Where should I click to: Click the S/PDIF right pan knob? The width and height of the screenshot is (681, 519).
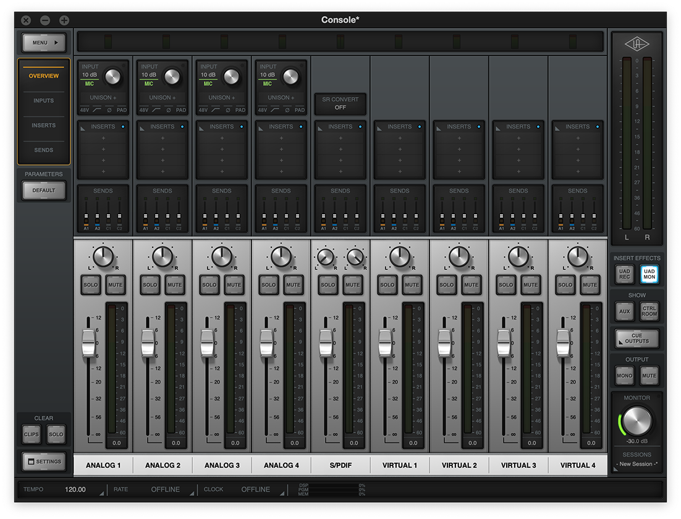coord(355,257)
